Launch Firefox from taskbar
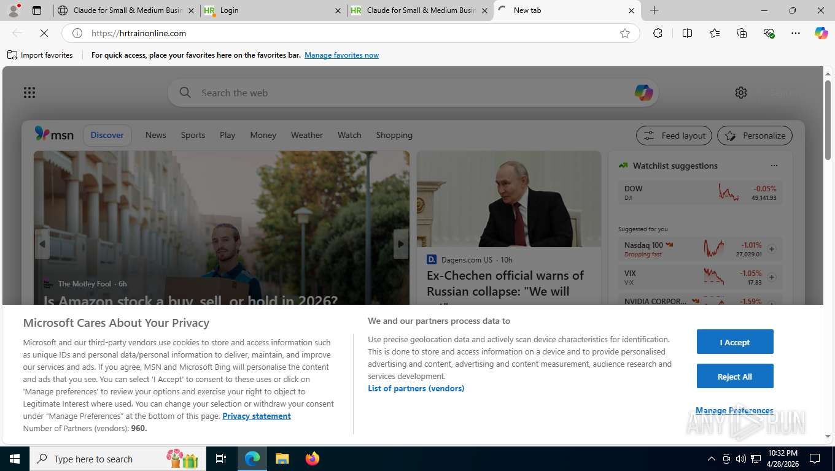Viewport: 835px width, 471px height. 313,459
